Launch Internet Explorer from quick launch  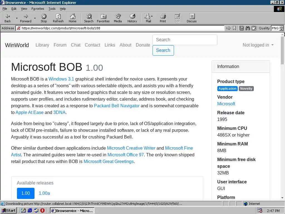(x=30, y=211)
